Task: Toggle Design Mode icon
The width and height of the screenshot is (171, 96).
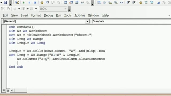Action: 17,2
